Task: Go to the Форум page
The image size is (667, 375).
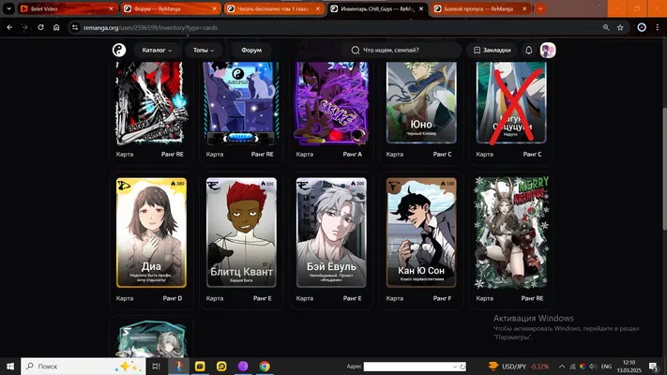Action: (251, 51)
